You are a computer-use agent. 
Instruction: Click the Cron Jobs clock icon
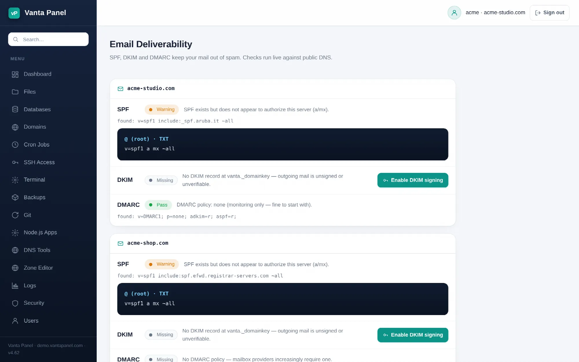pos(15,145)
